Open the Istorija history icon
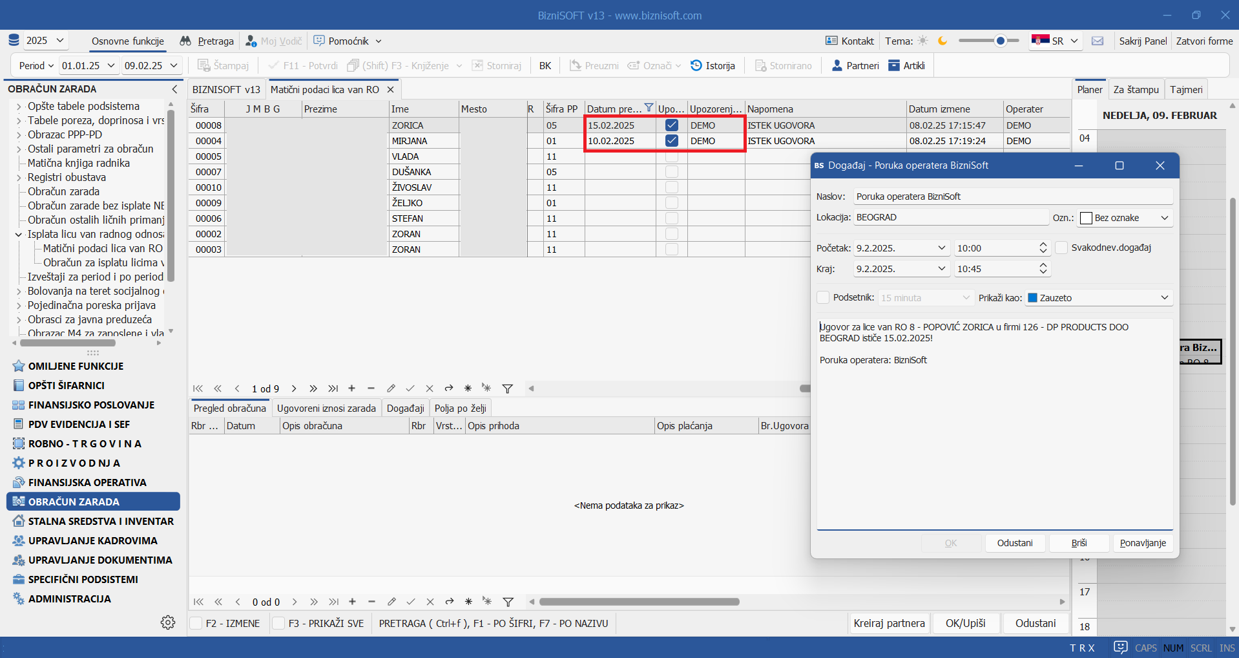This screenshot has width=1239, height=658. [696, 65]
